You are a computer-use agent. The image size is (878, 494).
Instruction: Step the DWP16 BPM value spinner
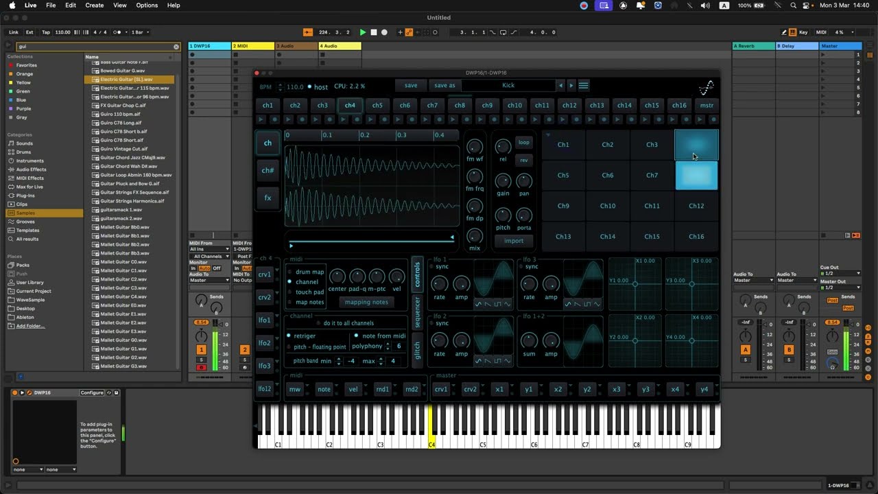279,87
